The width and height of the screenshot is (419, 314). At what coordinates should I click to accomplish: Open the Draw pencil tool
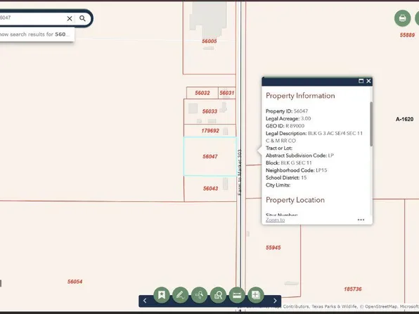click(x=181, y=295)
